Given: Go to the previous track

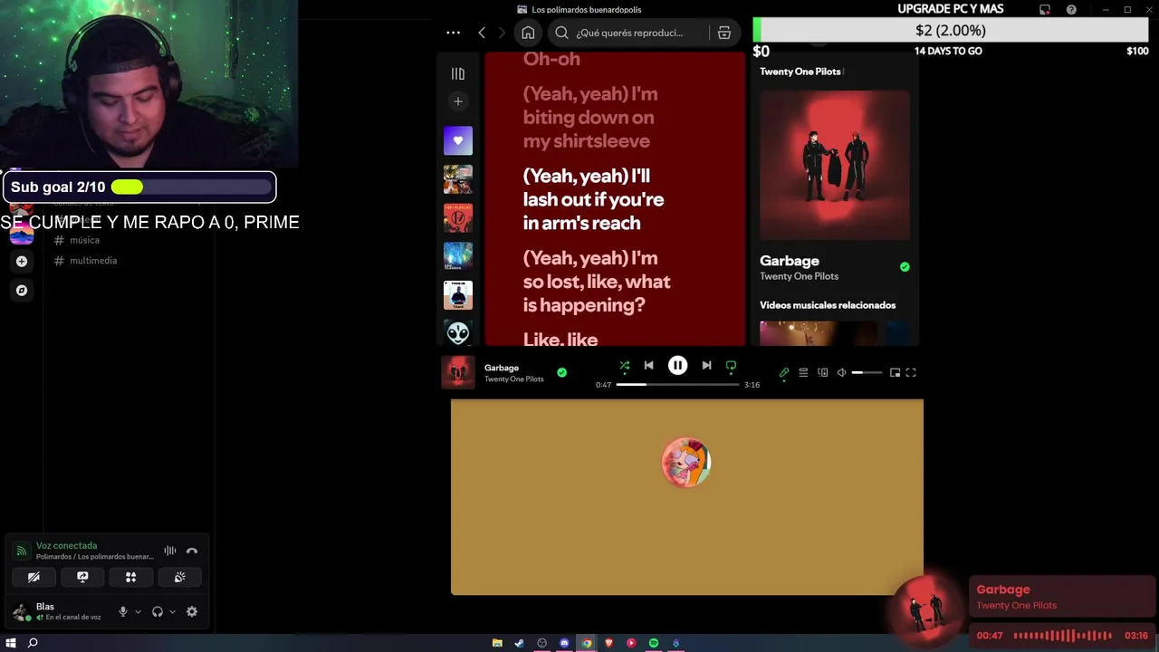Looking at the screenshot, I should click(648, 365).
